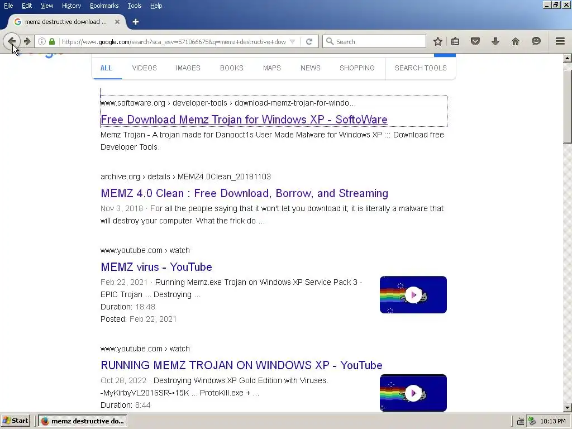Viewport: 572px width, 429px height.
Task: Click the green padlock security icon
Action: [x=52, y=41]
